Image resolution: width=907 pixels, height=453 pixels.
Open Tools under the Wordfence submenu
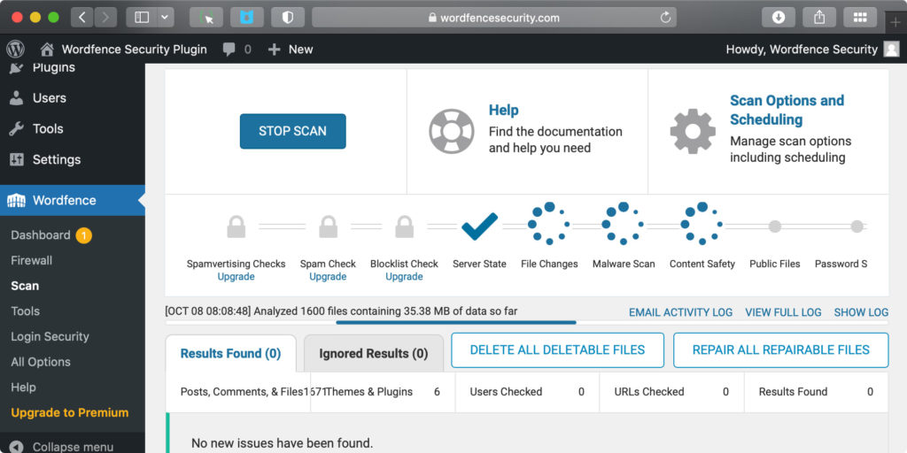tap(26, 311)
